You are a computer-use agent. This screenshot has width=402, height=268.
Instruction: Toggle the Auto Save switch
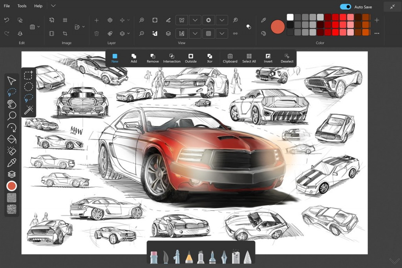click(x=345, y=7)
